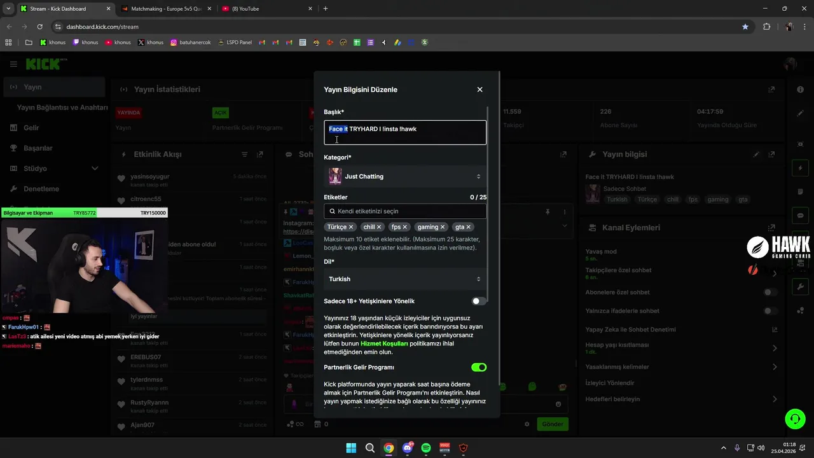Expand the Stüdyo sidebar section
The height and width of the screenshot is (458, 814).
tap(54, 169)
